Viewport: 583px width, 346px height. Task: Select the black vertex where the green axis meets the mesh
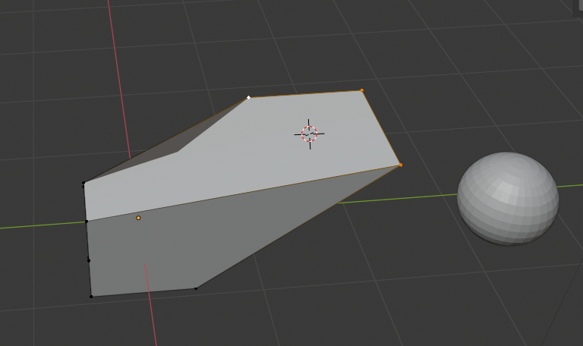87,222
